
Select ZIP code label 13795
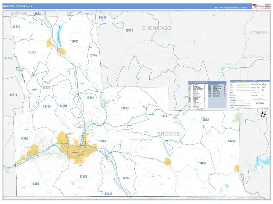click(126, 178)
